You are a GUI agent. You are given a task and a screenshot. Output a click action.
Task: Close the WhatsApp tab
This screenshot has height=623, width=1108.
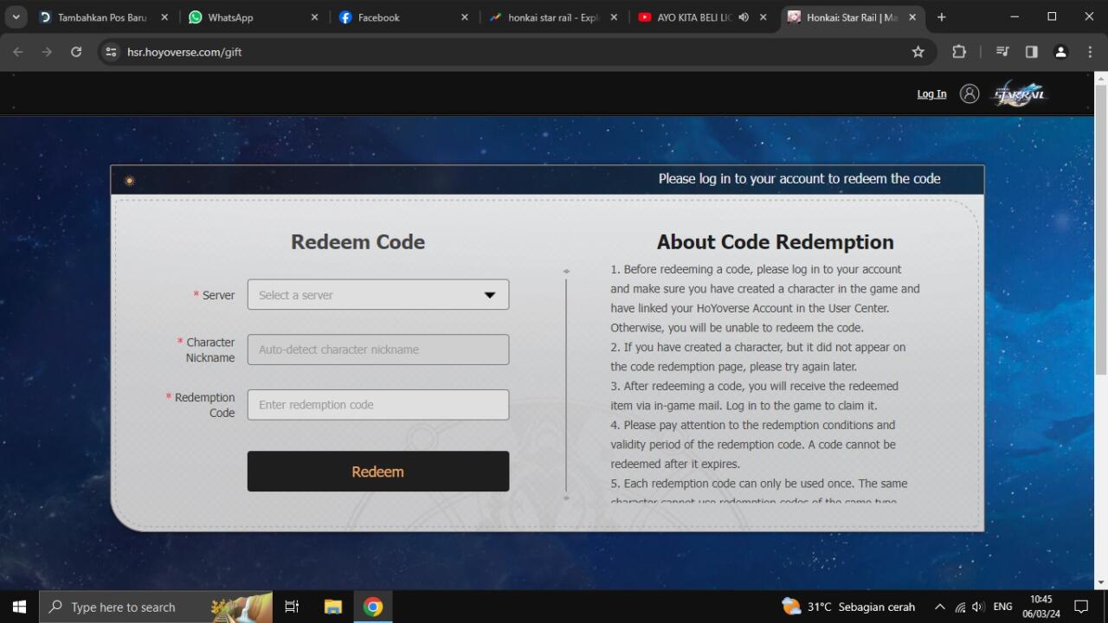tap(314, 17)
